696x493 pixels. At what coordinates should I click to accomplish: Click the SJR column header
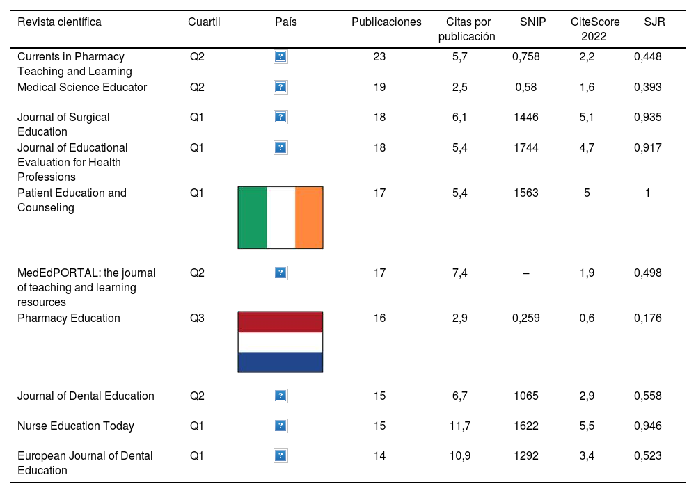pyautogui.click(x=655, y=22)
